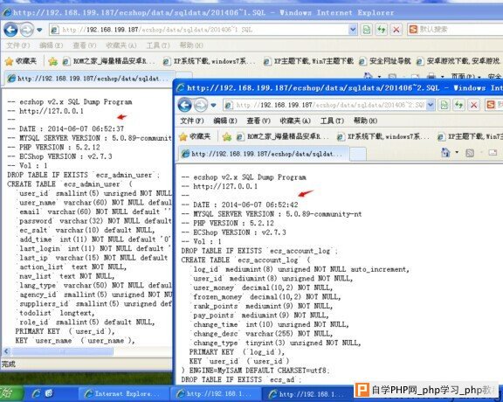Viewport: 503px width, 402px height.
Task: Stop loading in front IE window
Action: click(474, 105)
